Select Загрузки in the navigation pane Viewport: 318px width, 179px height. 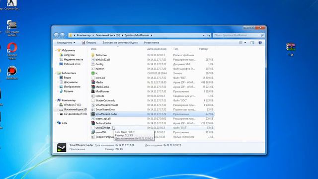69,55
